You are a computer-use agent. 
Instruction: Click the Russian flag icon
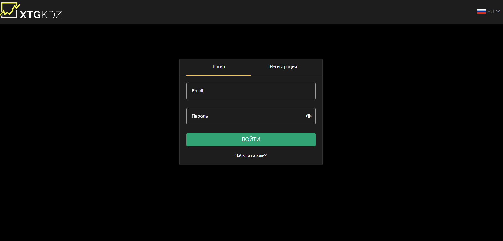click(481, 12)
